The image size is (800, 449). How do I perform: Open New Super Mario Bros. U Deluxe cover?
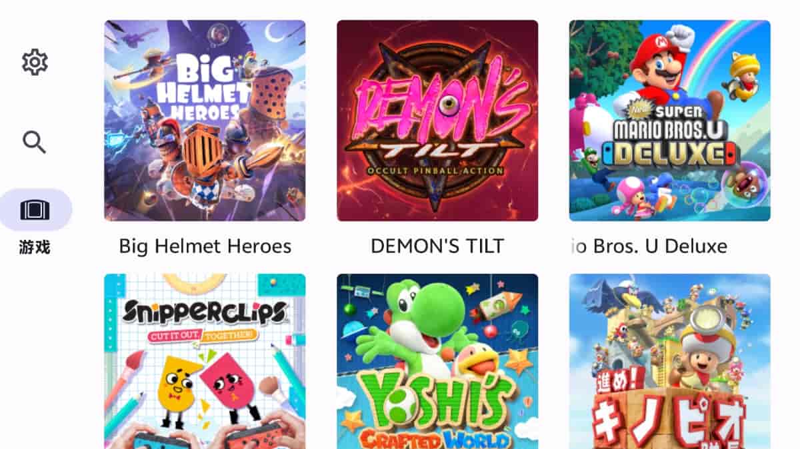(669, 121)
